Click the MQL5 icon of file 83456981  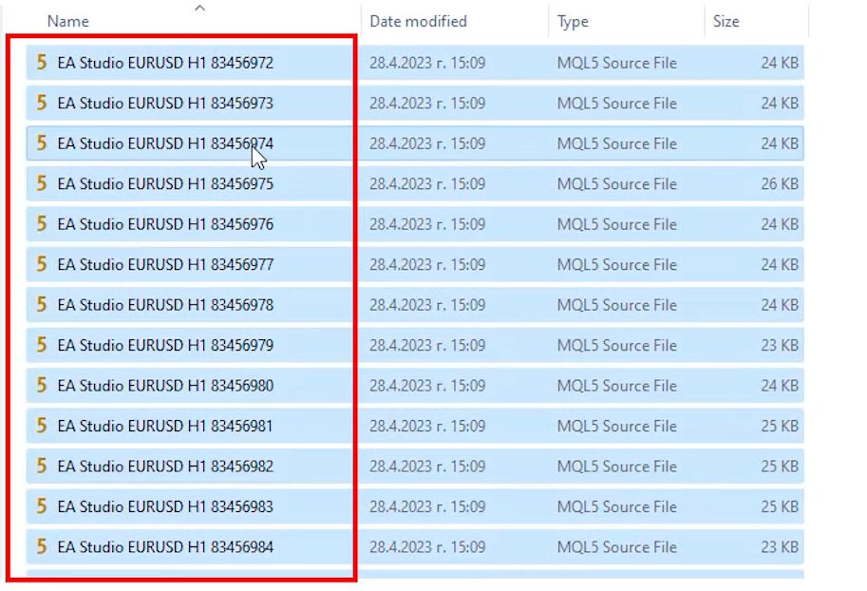pos(41,426)
